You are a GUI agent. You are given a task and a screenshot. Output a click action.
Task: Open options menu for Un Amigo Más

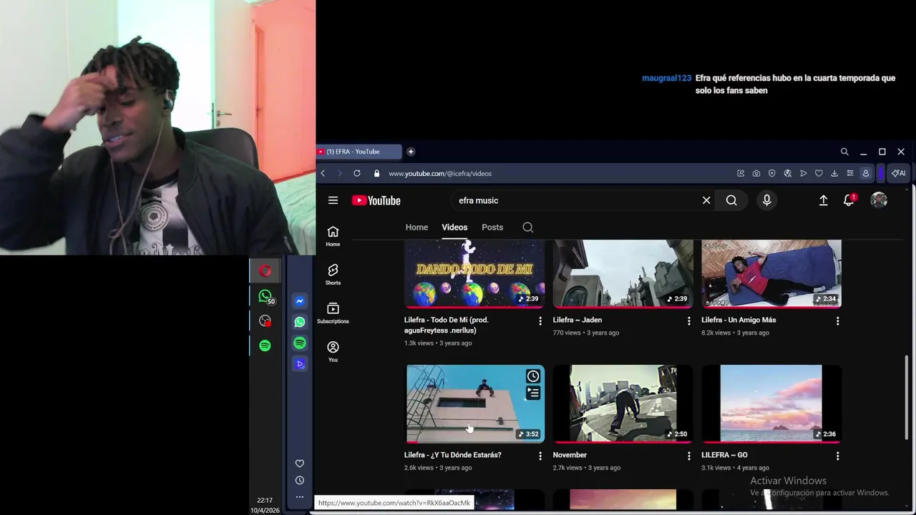tap(838, 321)
